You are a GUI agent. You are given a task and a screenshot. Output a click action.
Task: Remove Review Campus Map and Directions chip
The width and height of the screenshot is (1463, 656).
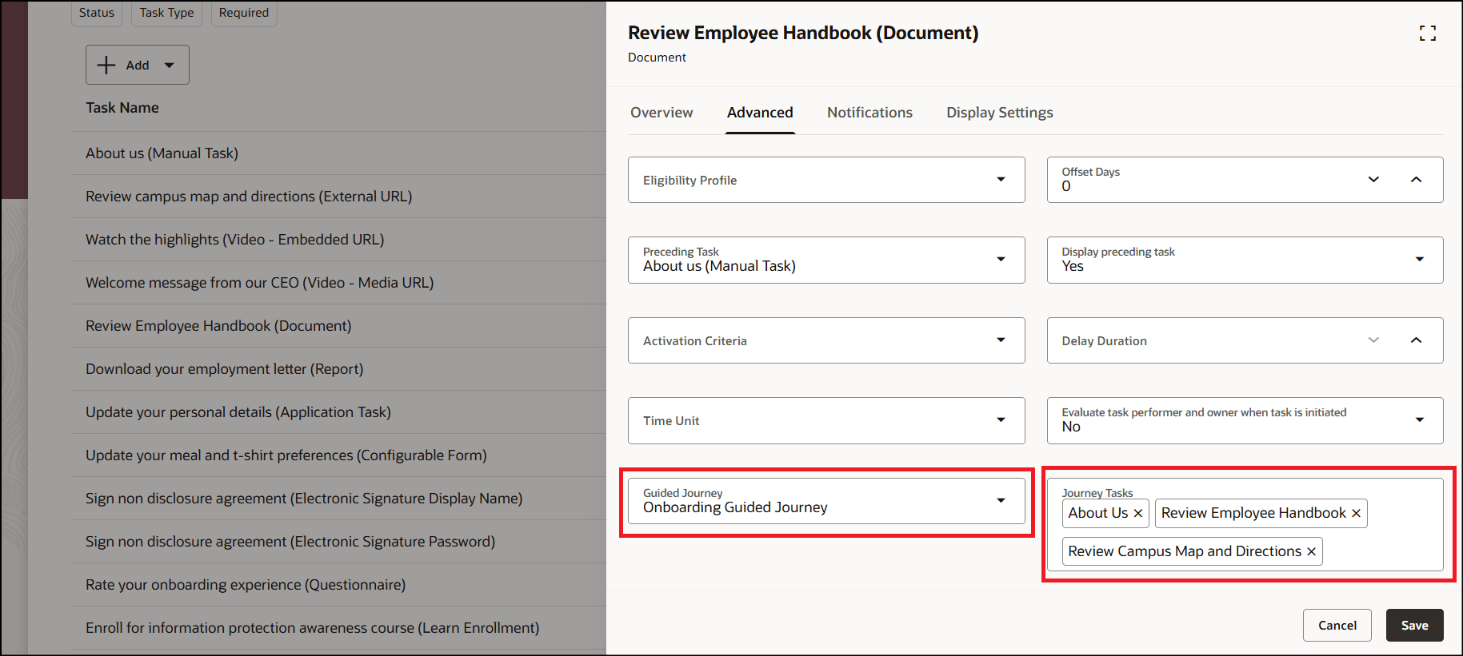1311,551
